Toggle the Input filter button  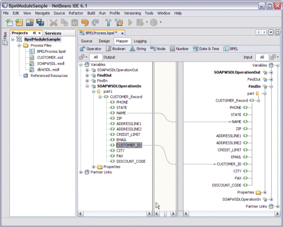[x=248, y=57]
